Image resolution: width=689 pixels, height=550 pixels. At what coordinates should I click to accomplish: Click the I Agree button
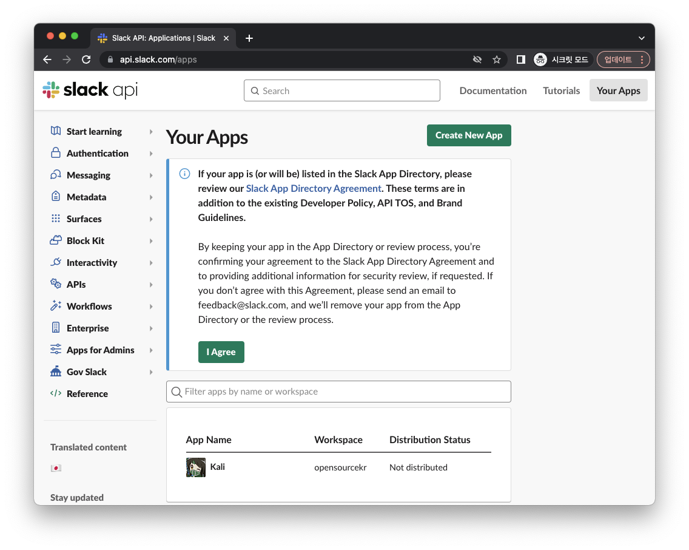coord(221,351)
